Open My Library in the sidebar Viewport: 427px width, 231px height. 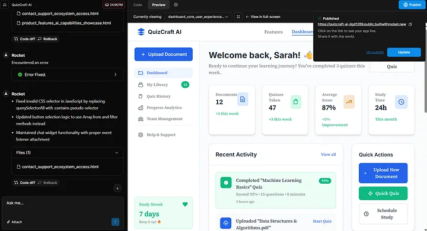coord(164,85)
